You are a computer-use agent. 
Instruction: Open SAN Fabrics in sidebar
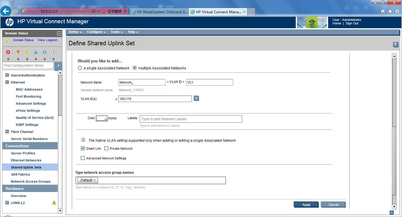click(x=20, y=174)
